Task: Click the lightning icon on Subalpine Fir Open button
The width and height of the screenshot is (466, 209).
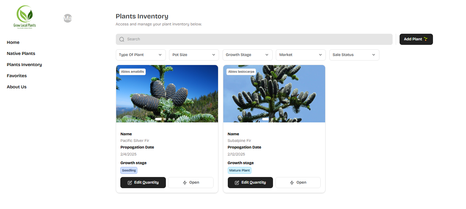Action: click(x=292, y=182)
